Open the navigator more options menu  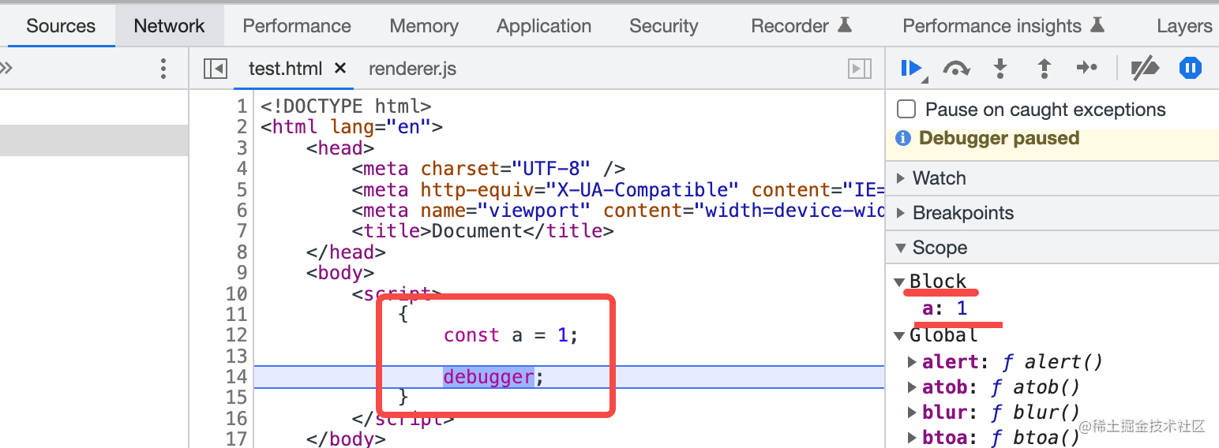pyautogui.click(x=163, y=69)
